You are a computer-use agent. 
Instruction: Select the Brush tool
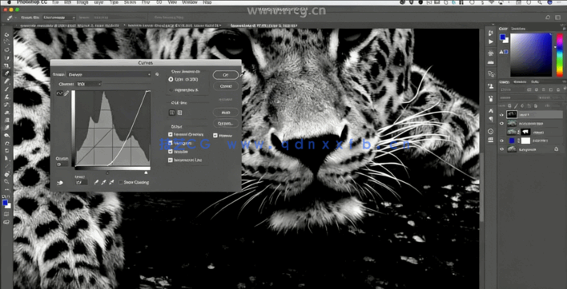tap(7, 89)
